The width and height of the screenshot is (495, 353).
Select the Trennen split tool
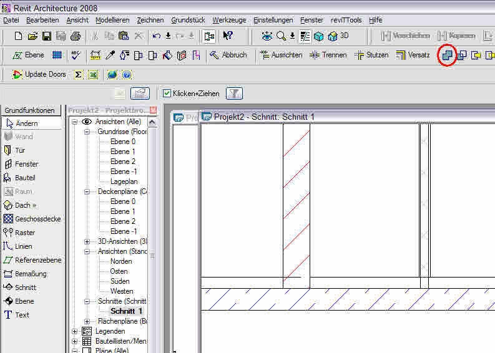coord(328,56)
